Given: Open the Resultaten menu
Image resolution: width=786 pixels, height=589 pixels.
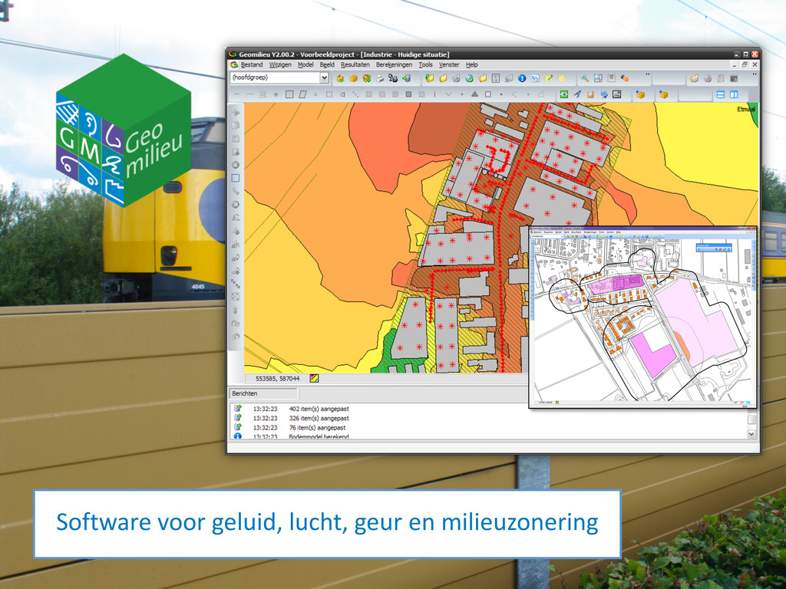Looking at the screenshot, I should coord(355,64).
